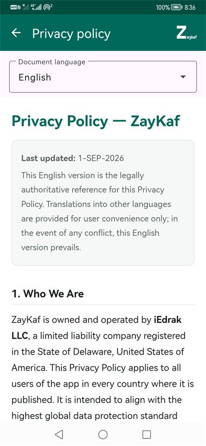Tap the ZayKaf logo in header

click(186, 33)
